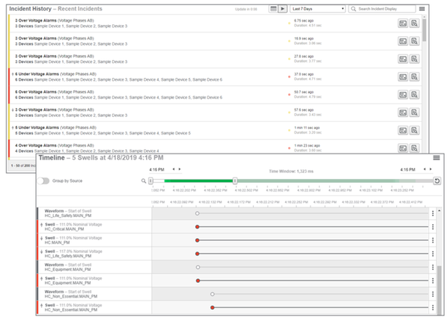Click the auto-update play button
Viewport: 448px width, 320px height.
(283, 9)
